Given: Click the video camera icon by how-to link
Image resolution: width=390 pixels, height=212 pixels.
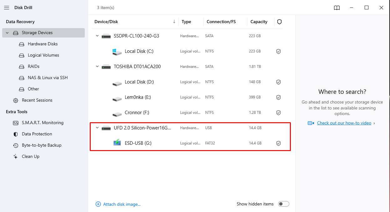Looking at the screenshot, I should [x=311, y=123].
